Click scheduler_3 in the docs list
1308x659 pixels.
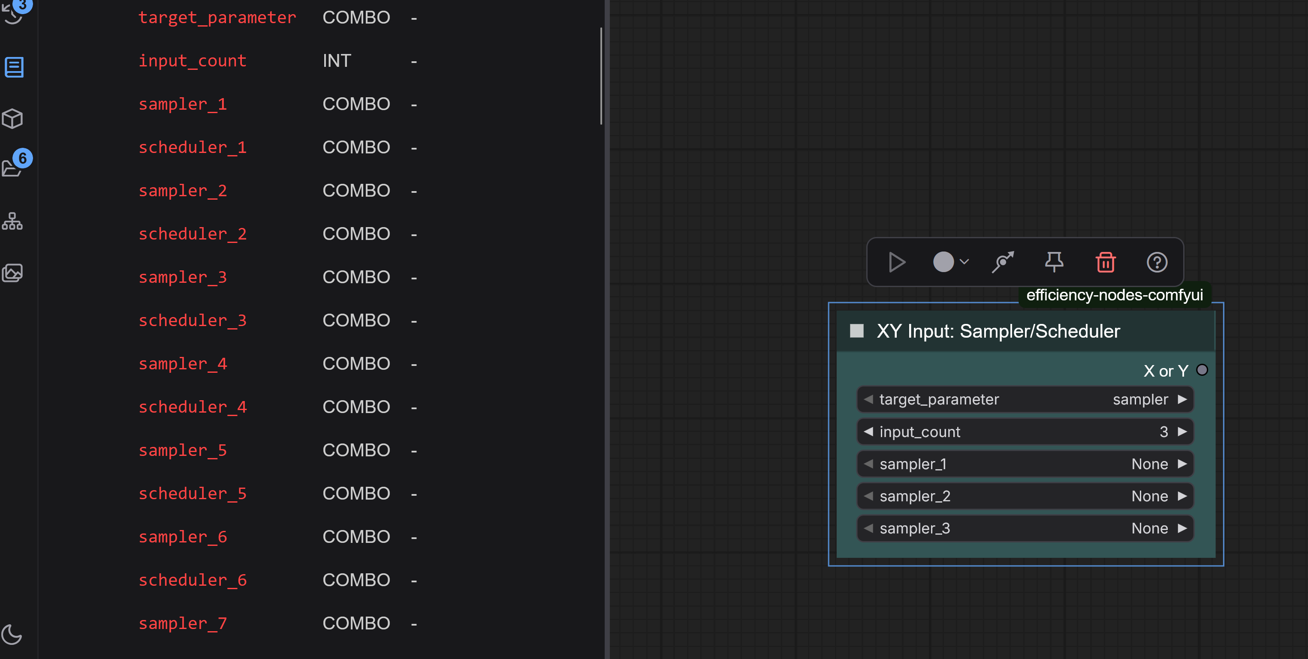pos(193,321)
